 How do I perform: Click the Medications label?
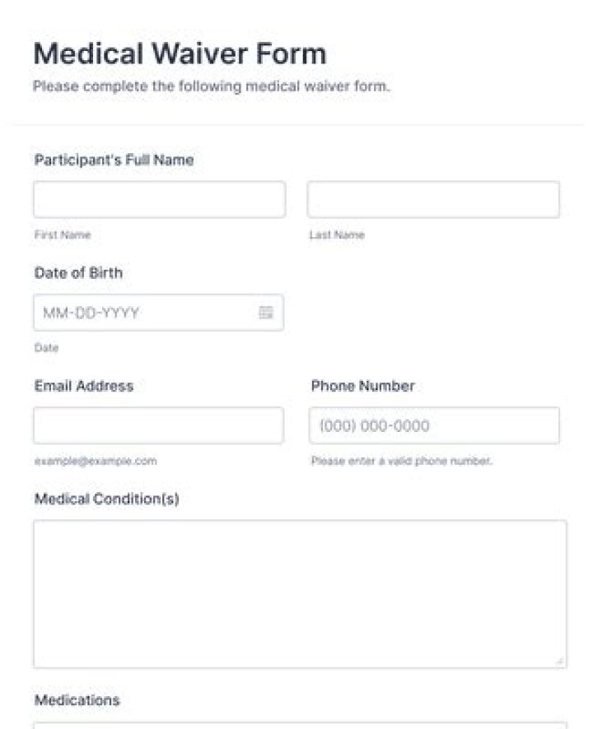(77, 700)
